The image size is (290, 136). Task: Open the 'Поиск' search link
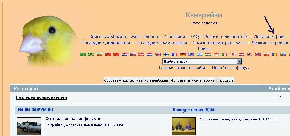click(x=204, y=49)
